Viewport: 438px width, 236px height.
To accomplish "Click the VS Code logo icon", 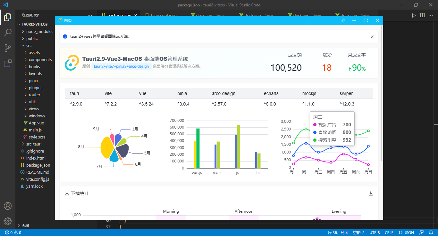I will [6, 5].
